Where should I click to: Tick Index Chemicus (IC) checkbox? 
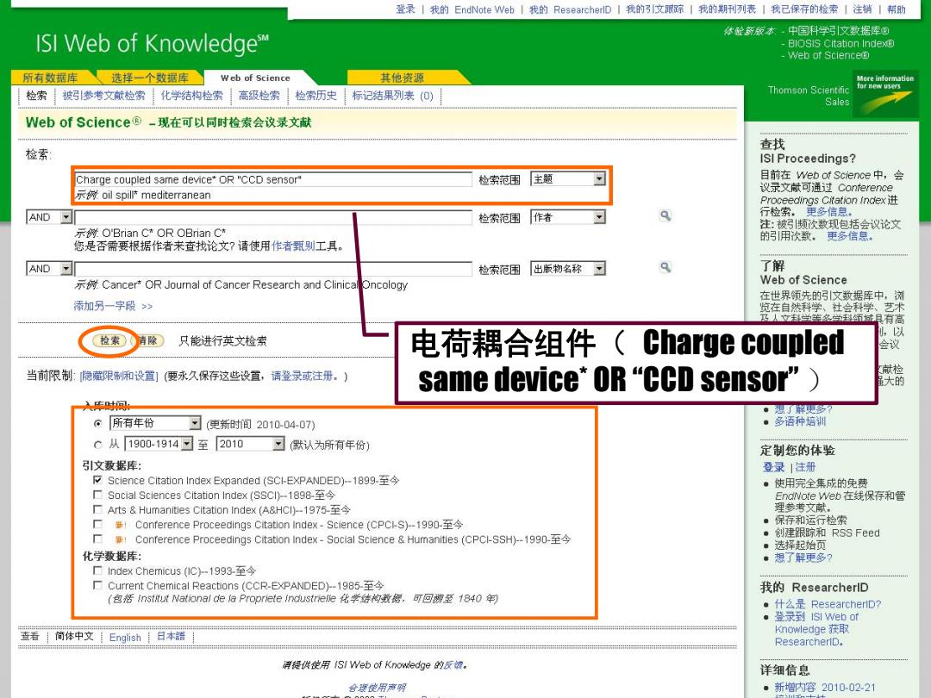pos(98,570)
